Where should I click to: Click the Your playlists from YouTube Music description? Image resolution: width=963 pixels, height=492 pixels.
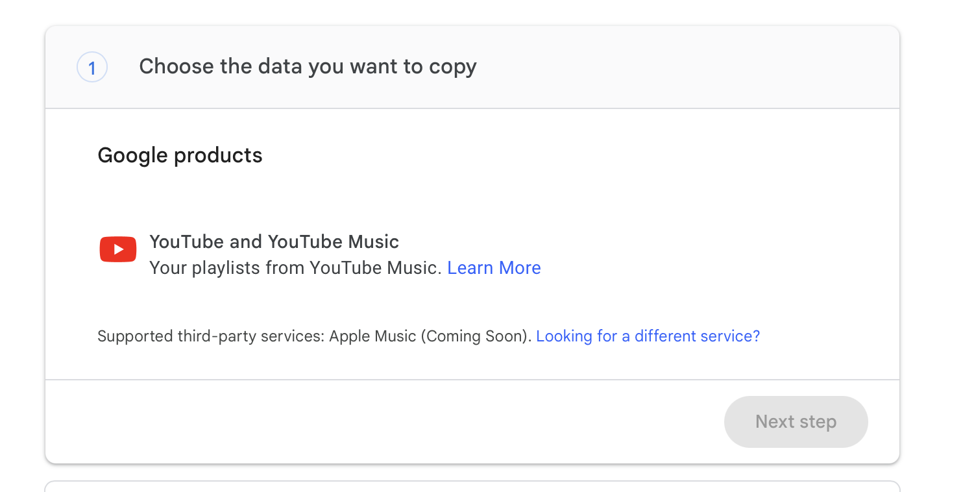(297, 268)
